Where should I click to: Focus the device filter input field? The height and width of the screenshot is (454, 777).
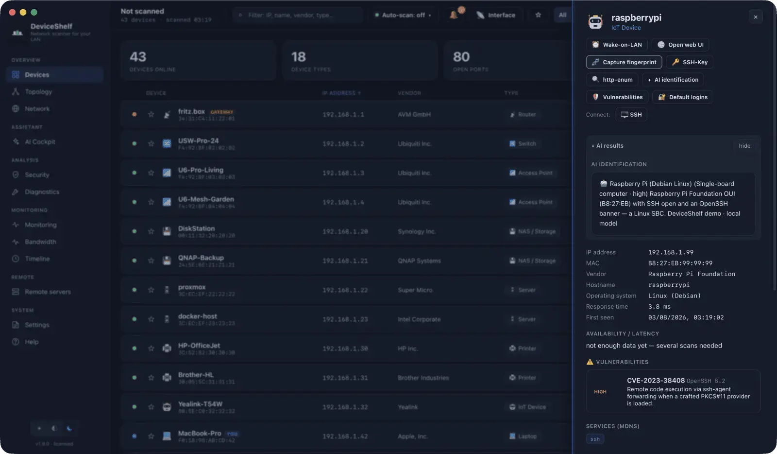coord(298,15)
